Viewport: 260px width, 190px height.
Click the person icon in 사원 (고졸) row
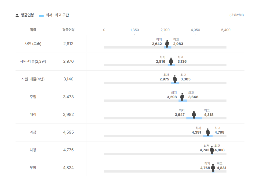coord(167,44)
